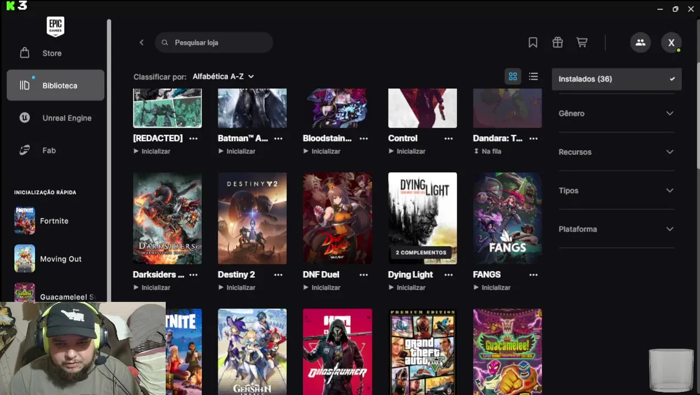Open options menu for FANGS

(534, 274)
